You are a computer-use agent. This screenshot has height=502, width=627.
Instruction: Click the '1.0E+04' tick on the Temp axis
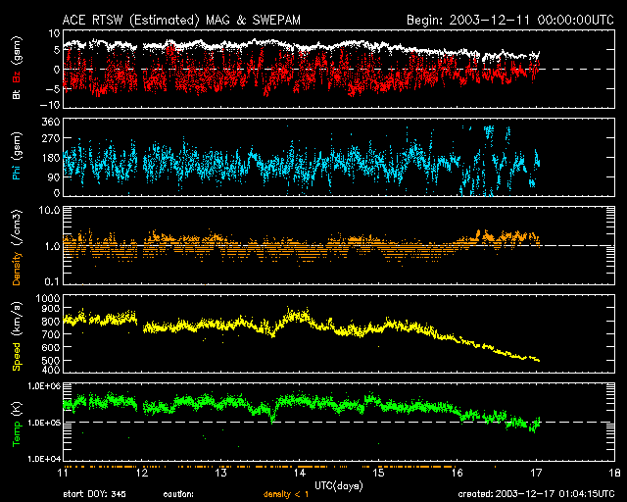tap(44, 459)
